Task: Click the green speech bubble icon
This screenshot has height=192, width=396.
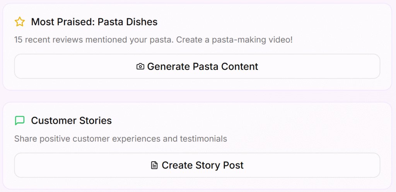Action: (19, 121)
